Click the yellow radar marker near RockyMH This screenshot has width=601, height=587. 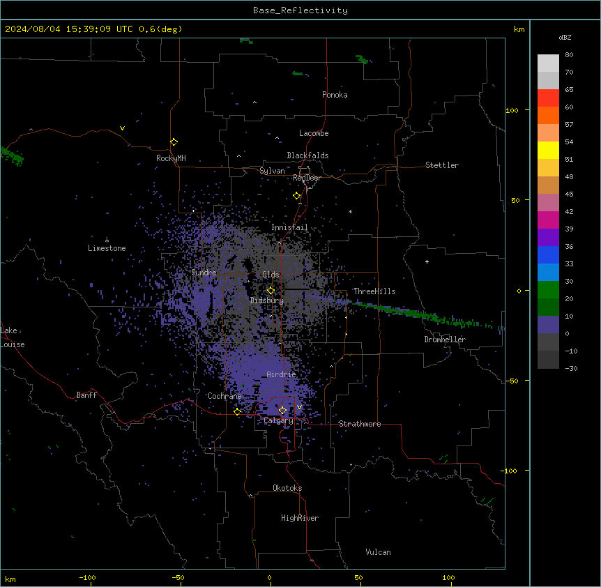pos(174,142)
